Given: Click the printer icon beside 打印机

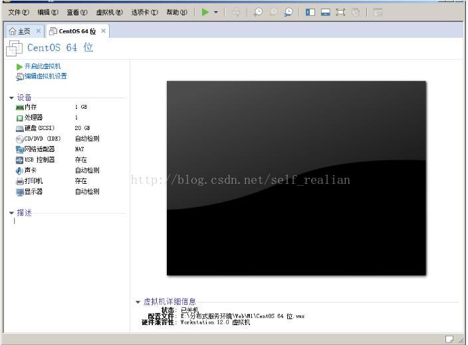Looking at the screenshot, I should 20,181.
